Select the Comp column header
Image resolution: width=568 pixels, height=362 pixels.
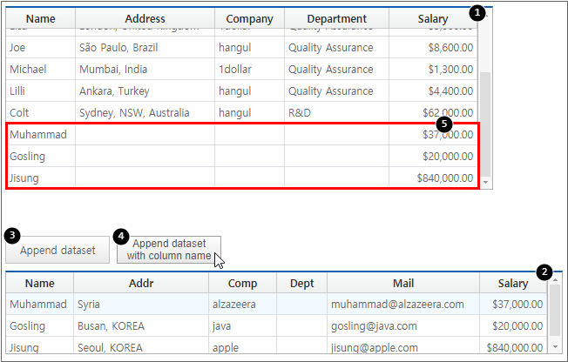pos(242,283)
